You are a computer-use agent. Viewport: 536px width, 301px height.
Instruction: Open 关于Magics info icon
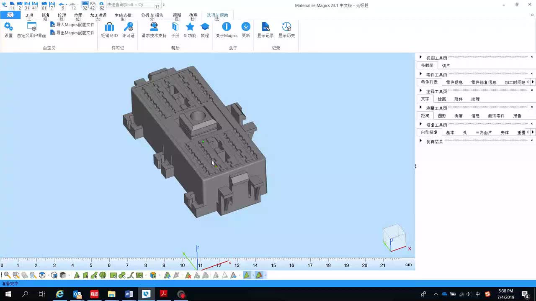click(x=227, y=27)
